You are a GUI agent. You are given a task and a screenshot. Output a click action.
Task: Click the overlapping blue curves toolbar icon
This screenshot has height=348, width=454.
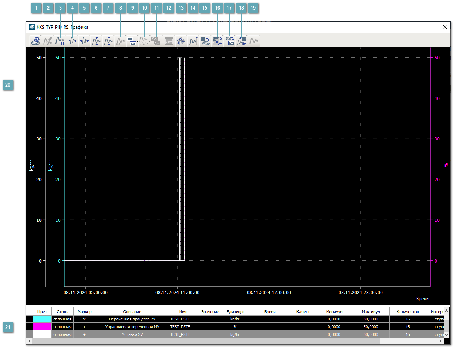point(181,41)
